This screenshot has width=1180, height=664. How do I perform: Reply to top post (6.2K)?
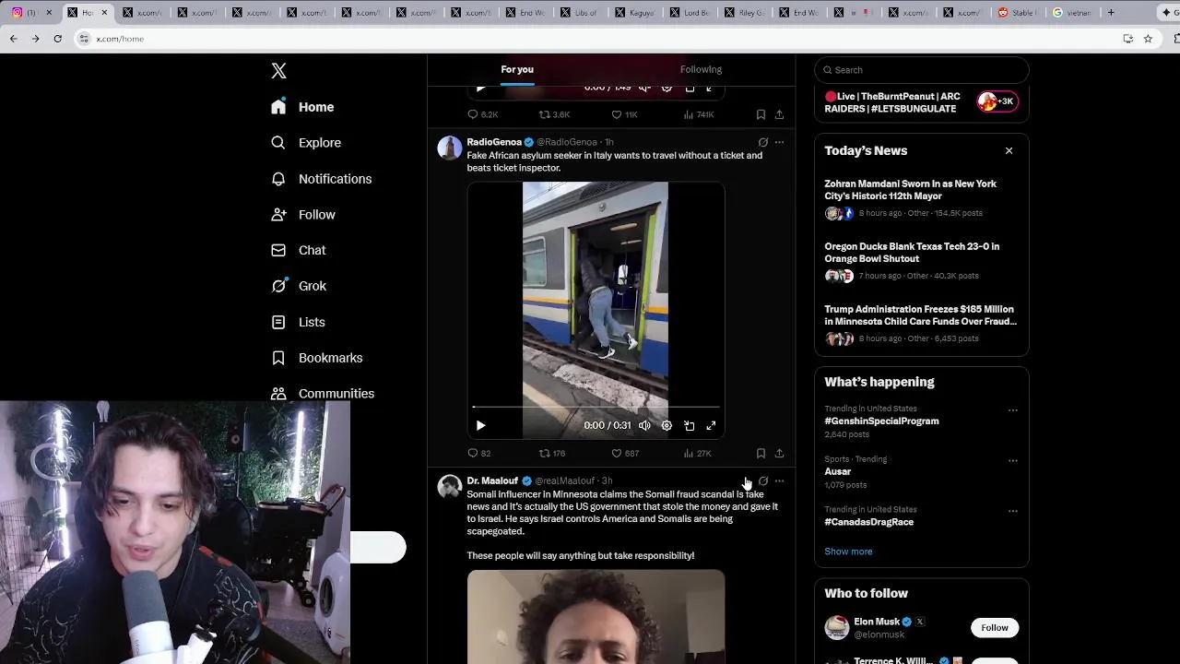[482, 115]
